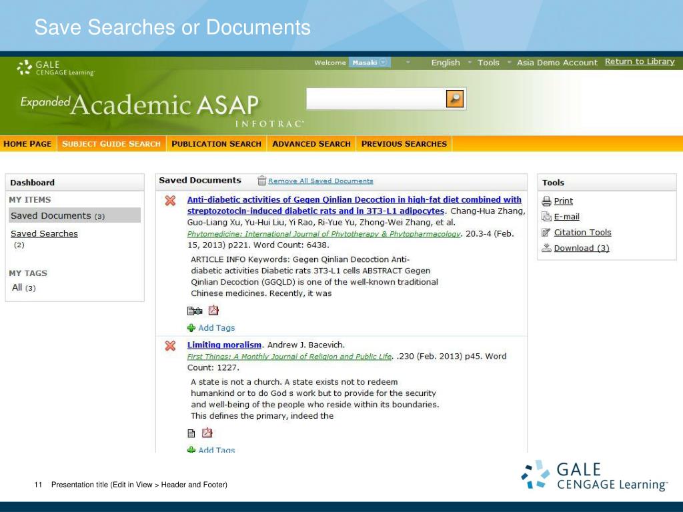The height and width of the screenshot is (512, 683).
Task: Switch to Subject Guide Search tab
Action: click(x=111, y=144)
